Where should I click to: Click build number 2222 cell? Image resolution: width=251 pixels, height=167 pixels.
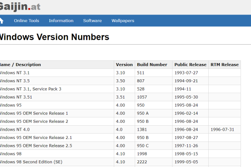point(141,162)
